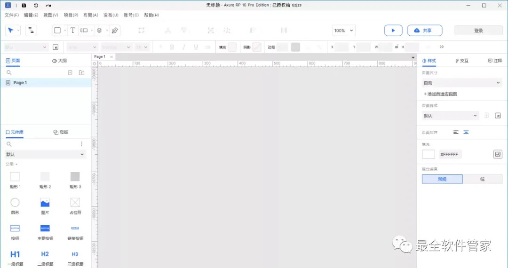The image size is (508, 268).
Task: Switch to the 大纲 tab
Action: 59,61
